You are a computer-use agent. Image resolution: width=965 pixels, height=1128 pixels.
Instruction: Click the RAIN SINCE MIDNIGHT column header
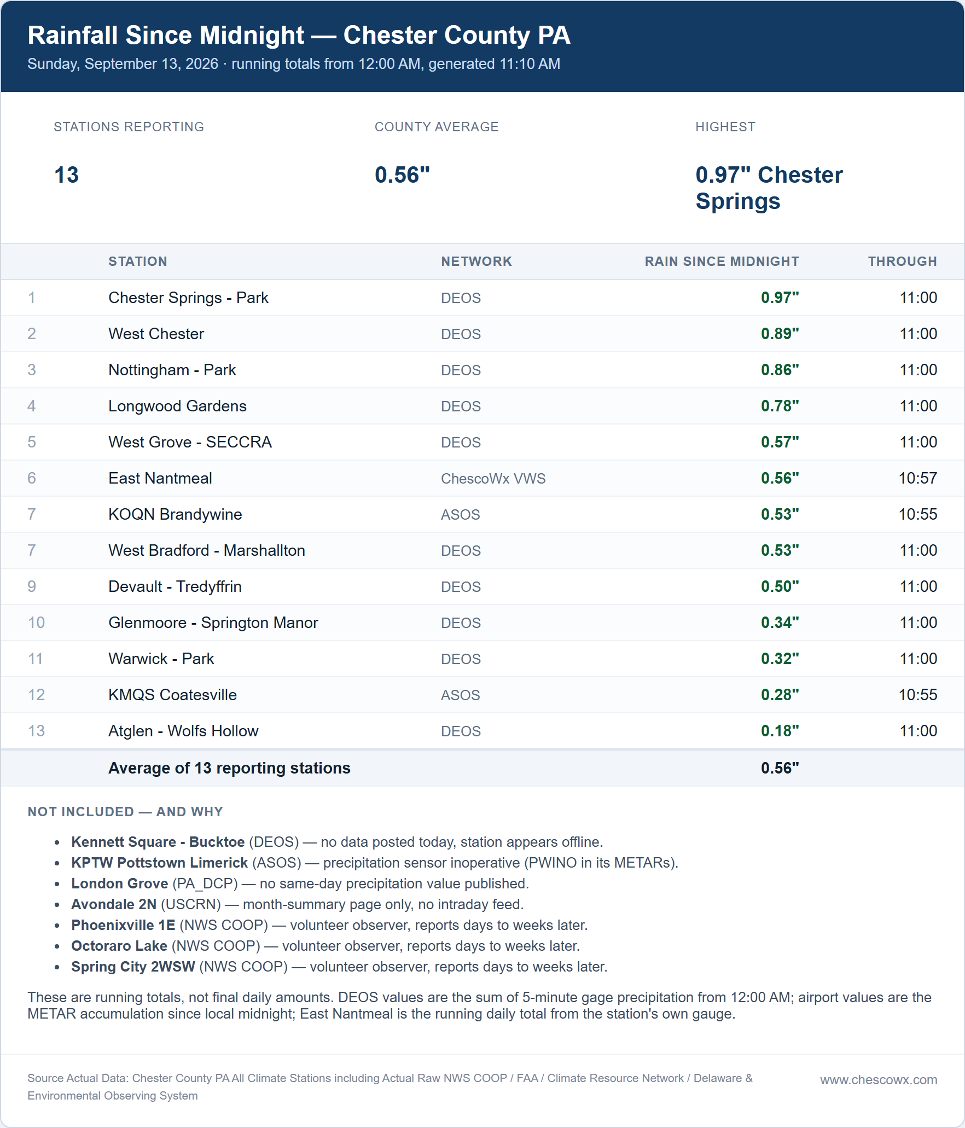tap(722, 261)
